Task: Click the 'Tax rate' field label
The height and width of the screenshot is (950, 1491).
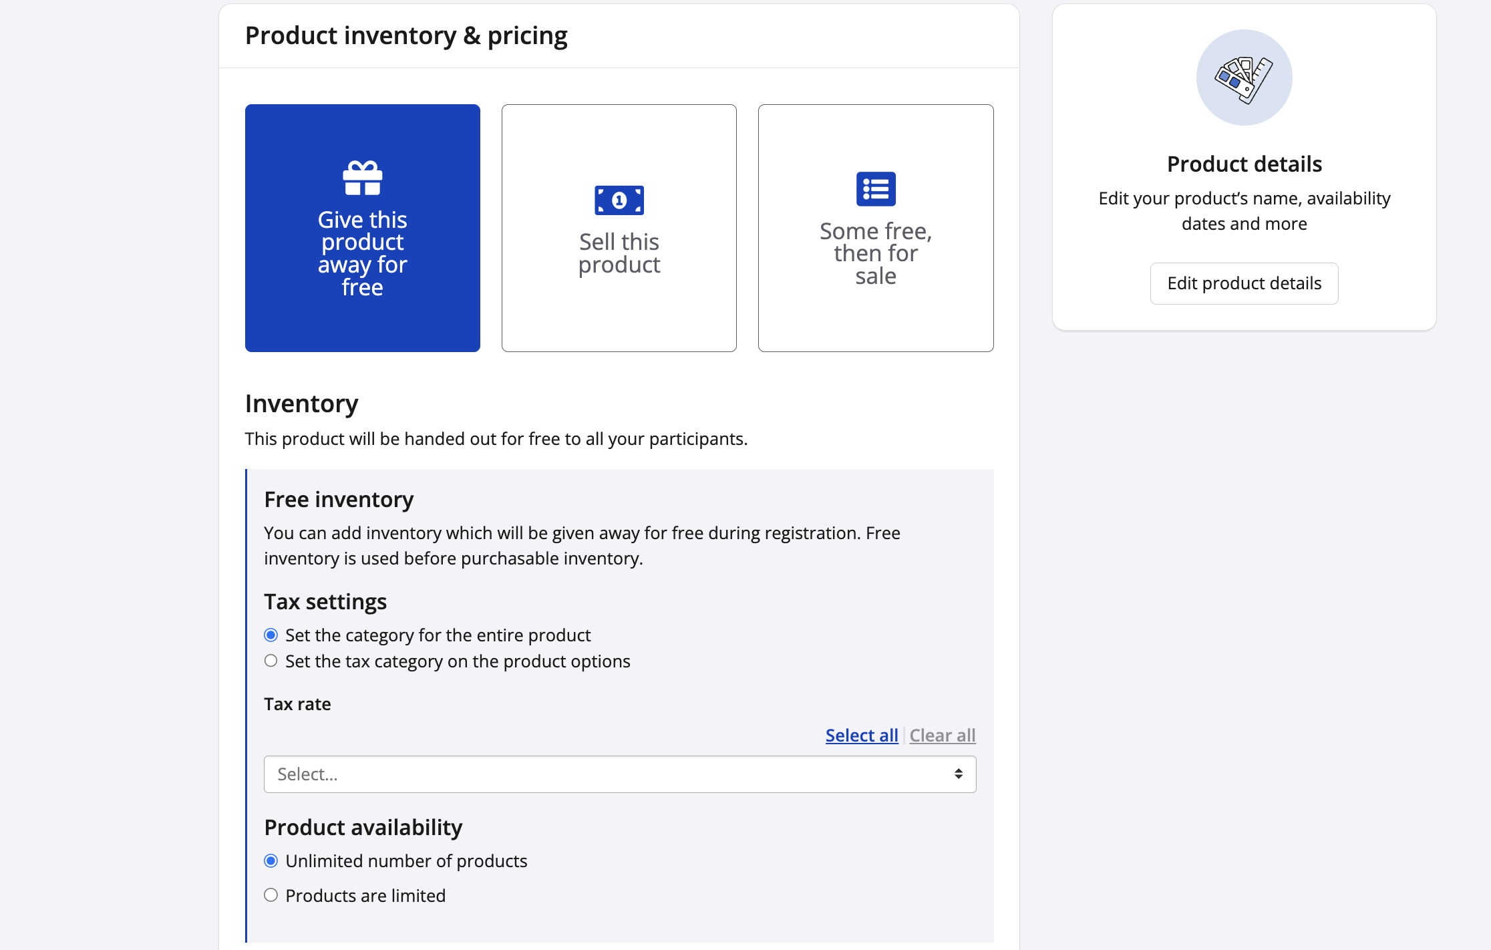Action: click(297, 703)
